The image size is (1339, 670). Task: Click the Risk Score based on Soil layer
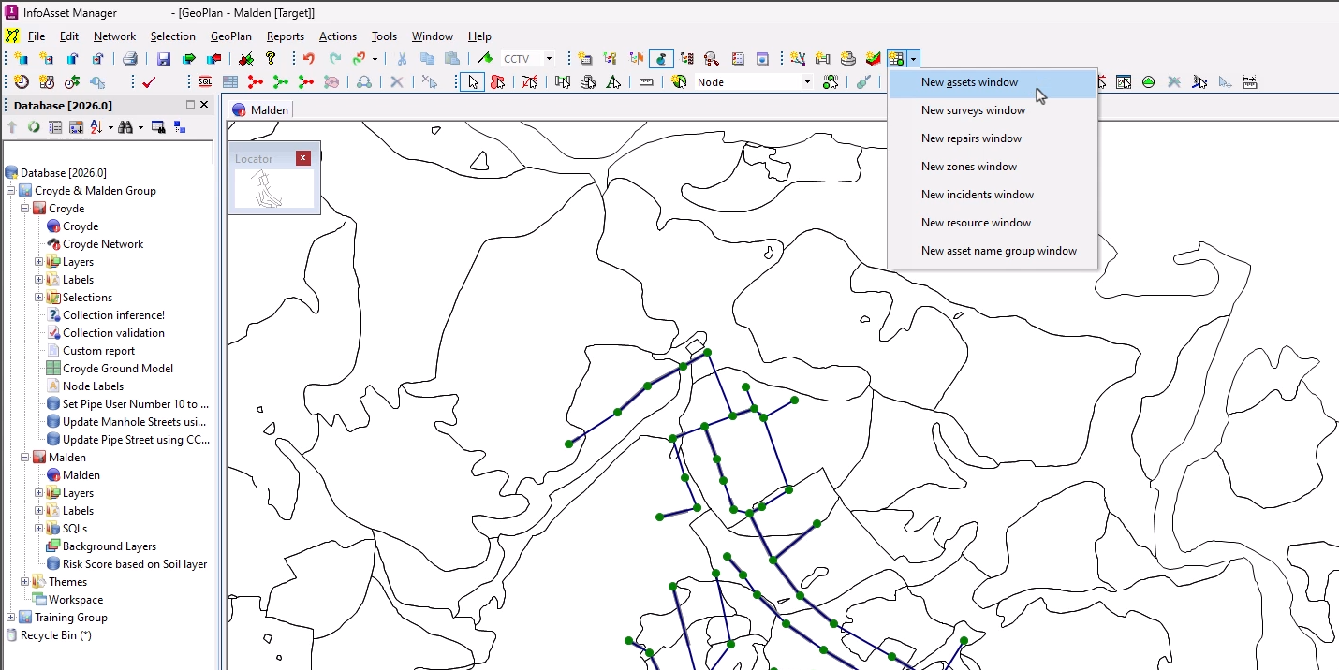(x=134, y=563)
